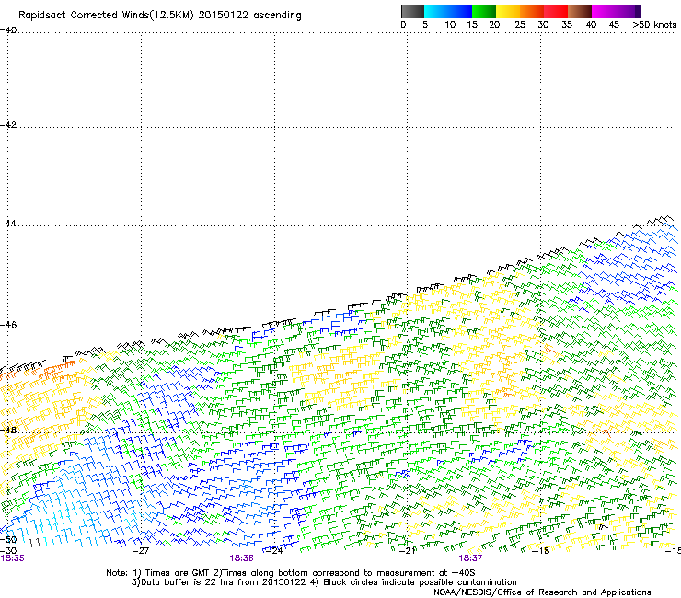Image resolution: width=681 pixels, height=598 pixels.
Task: Pick the green 15–20 knots legend segment
Action: point(484,11)
